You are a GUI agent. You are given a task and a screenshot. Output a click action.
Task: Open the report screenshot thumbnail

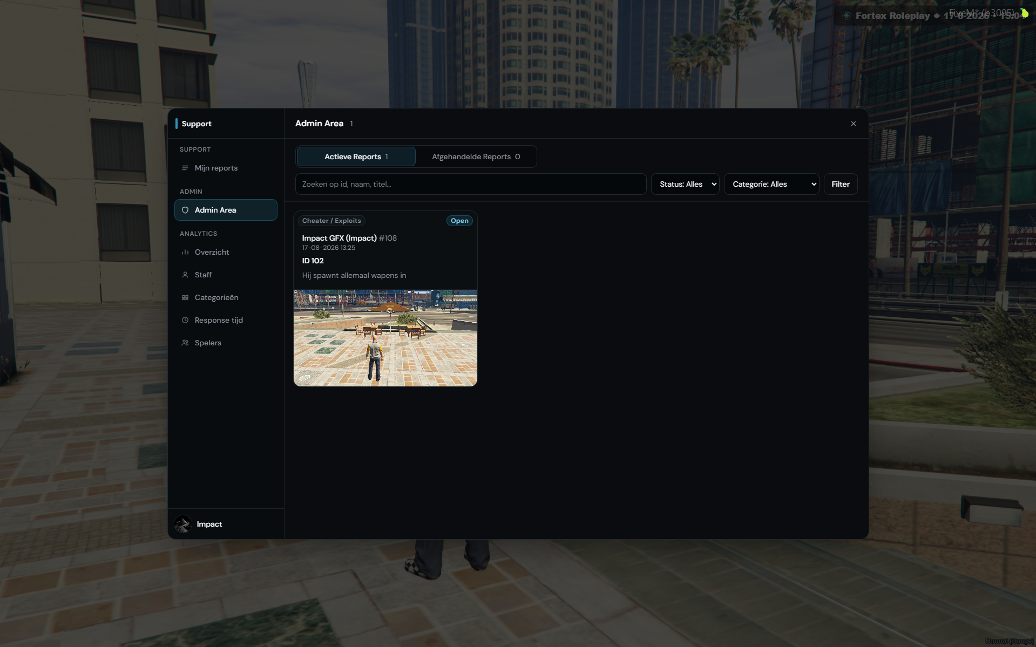(x=385, y=338)
